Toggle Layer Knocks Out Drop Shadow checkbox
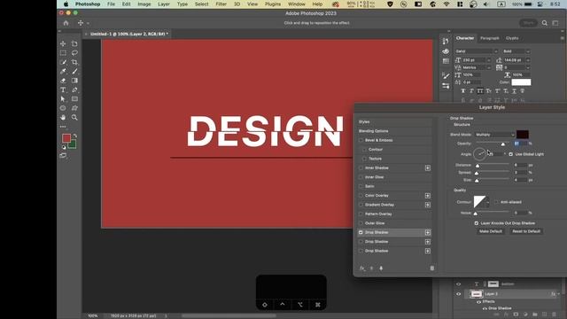Image resolution: width=567 pixels, height=319 pixels. (x=477, y=223)
